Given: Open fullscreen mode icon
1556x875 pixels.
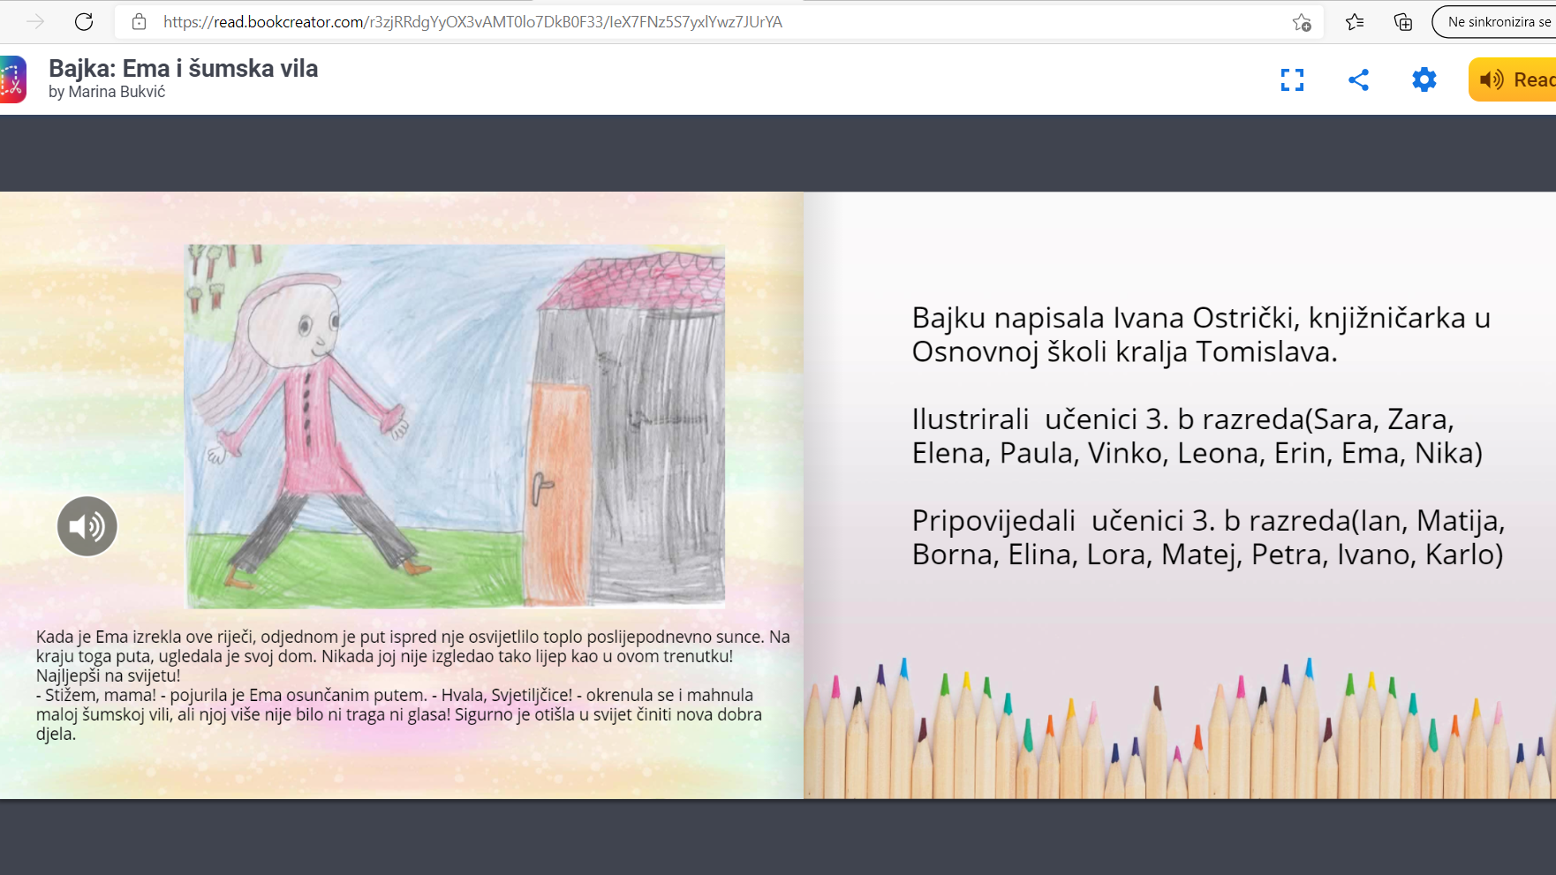Looking at the screenshot, I should coord(1292,80).
